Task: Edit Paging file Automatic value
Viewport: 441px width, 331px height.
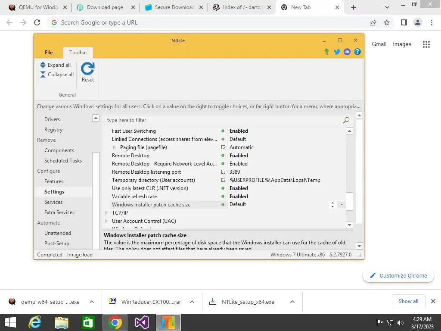Action: click(241, 147)
